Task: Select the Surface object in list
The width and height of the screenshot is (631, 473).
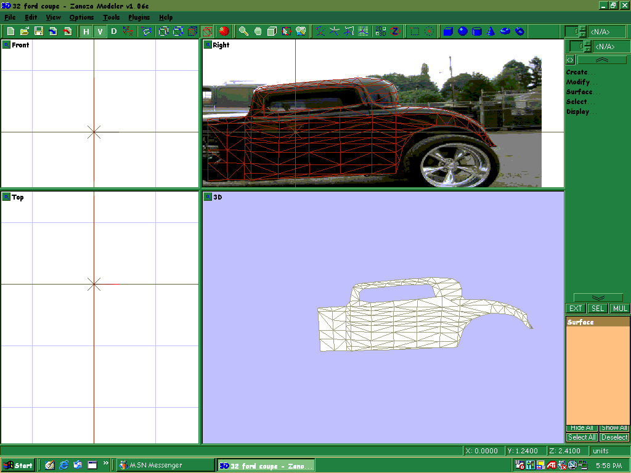Action: tap(580, 322)
